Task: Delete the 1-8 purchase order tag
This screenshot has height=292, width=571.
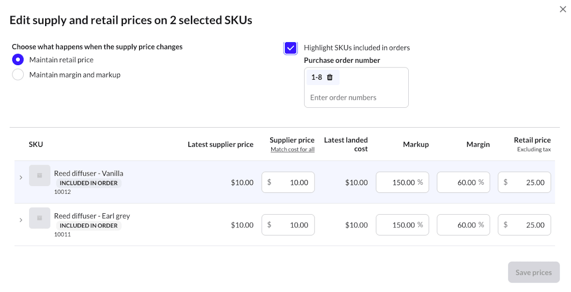Action: click(330, 77)
